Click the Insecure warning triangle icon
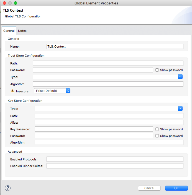 click(x=12, y=91)
